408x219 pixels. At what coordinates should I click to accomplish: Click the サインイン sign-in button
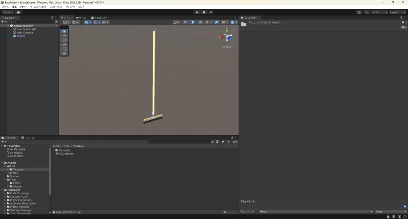(x=8, y=12)
